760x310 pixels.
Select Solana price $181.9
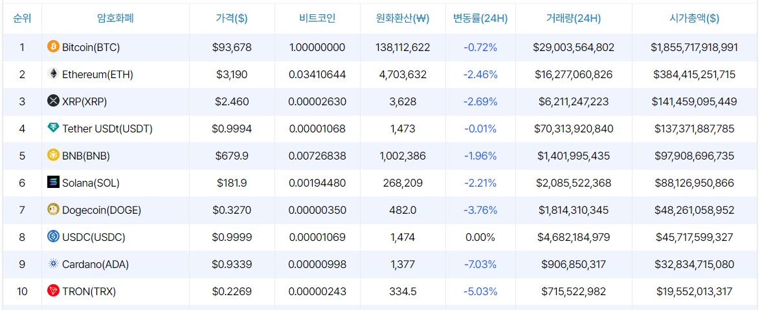(x=232, y=183)
